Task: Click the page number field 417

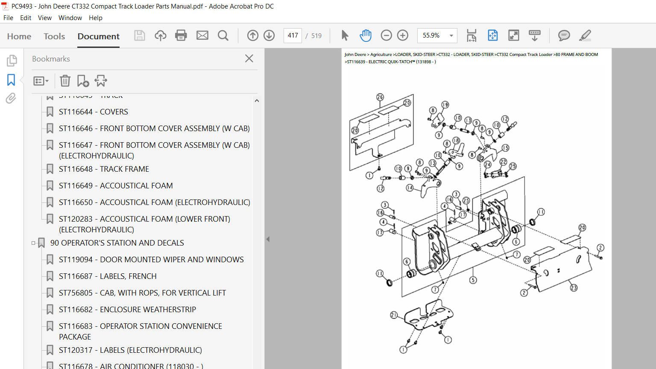Action: click(x=293, y=35)
